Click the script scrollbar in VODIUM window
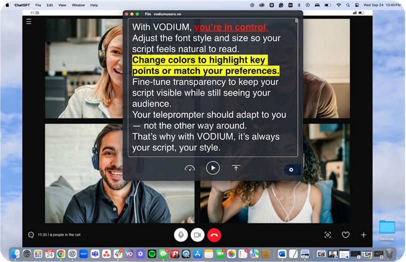This screenshot has height=262, width=406. pos(296,21)
